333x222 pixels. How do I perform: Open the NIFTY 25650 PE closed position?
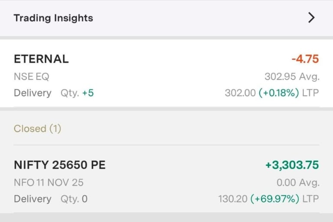[x=59, y=165]
